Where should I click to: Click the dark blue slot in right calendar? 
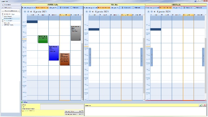156,29
